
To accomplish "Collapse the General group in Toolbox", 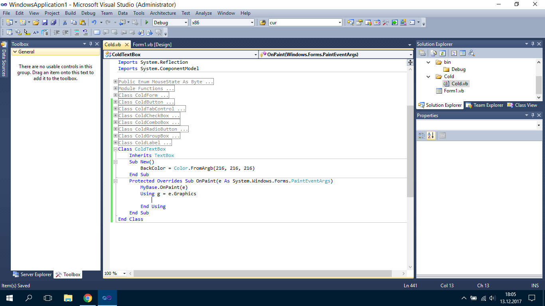I will (15, 52).
